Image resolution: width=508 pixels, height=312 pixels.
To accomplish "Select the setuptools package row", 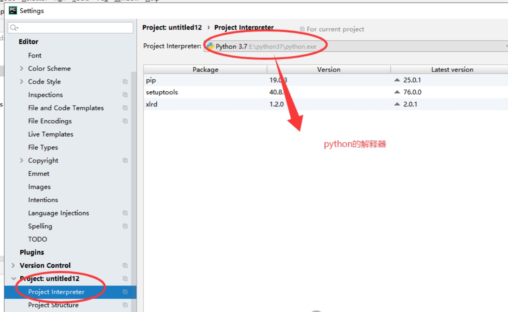I will pyautogui.click(x=326, y=92).
